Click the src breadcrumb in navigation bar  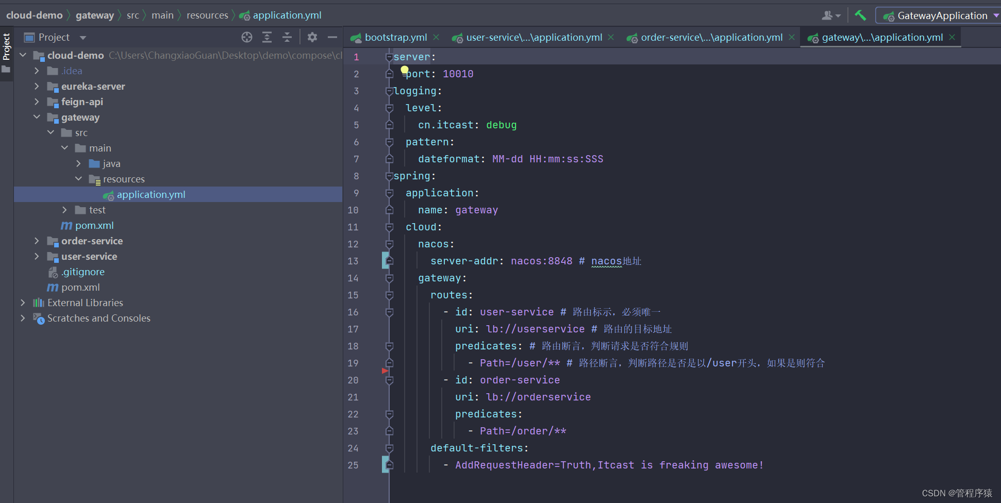point(133,15)
